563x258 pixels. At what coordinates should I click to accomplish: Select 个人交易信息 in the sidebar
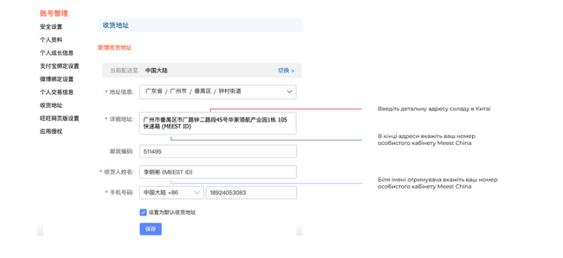click(x=57, y=92)
